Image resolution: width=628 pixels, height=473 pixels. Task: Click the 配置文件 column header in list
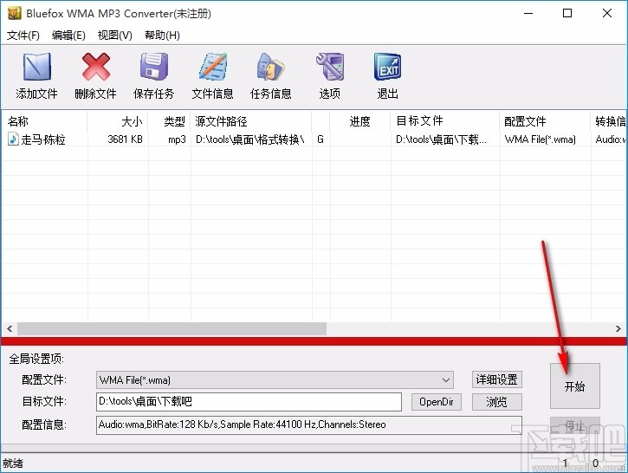pos(545,121)
